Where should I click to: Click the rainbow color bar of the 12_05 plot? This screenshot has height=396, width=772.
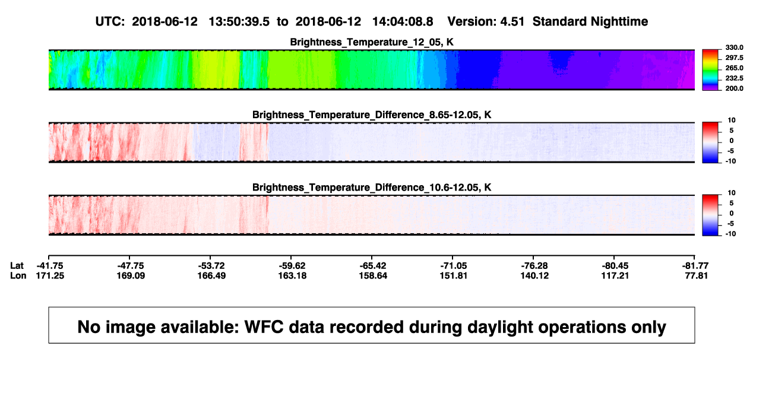(711, 69)
